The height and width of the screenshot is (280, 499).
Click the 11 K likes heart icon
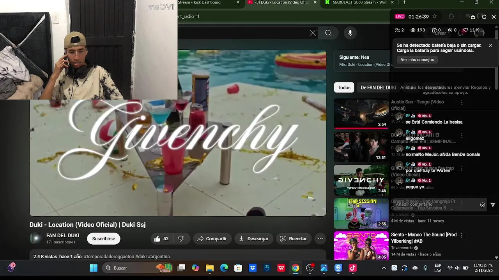click(x=465, y=30)
